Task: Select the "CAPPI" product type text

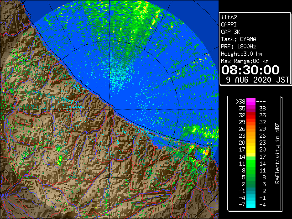Action: pyautogui.click(x=229, y=25)
